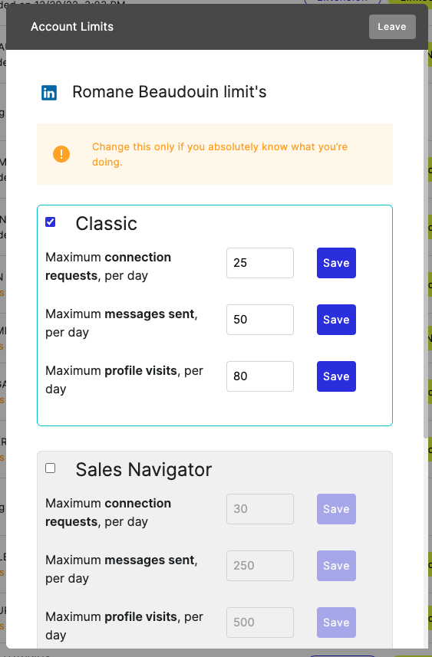This screenshot has width=432, height=657.
Task: Save Sales Navigator profile visits limit
Action: coord(336,623)
